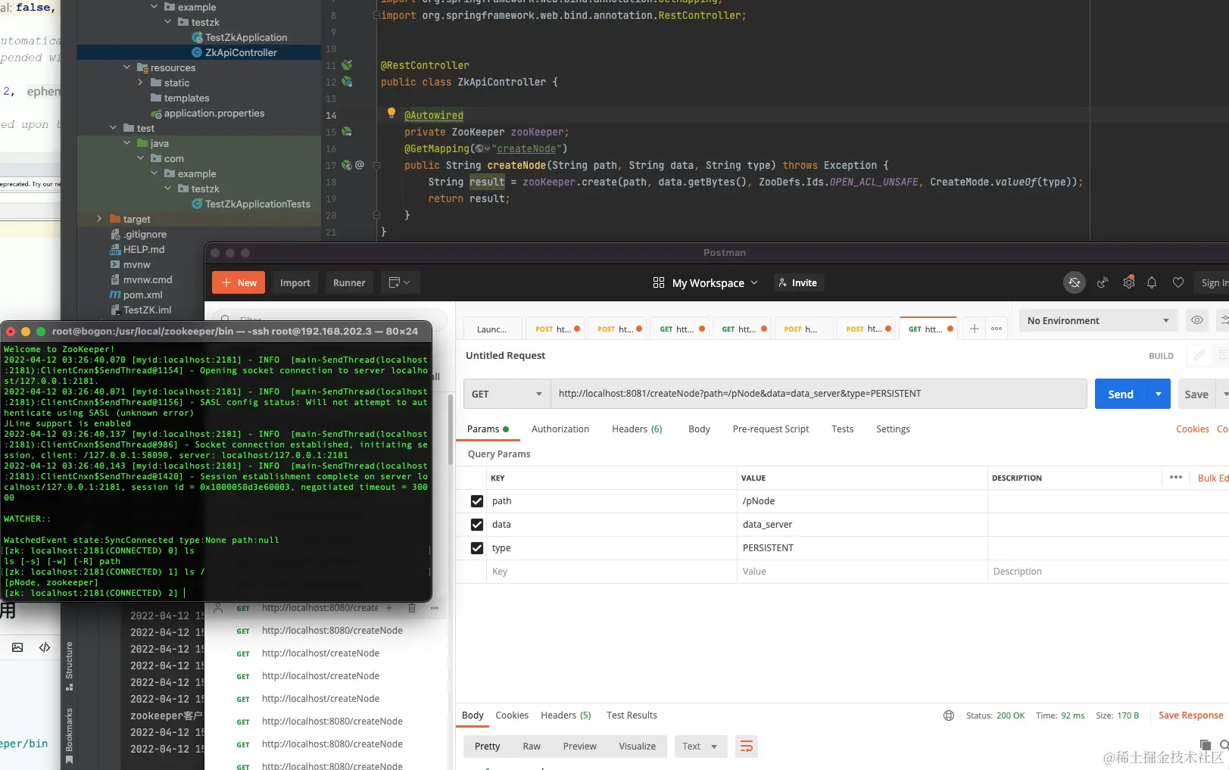Open the Pre-request Script tab
This screenshot has width=1229, height=770.
click(x=771, y=429)
